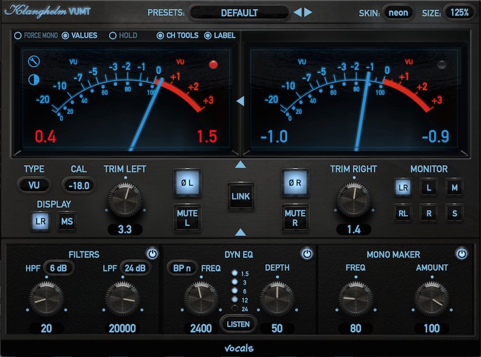This screenshot has width=481, height=357.
Task: Click the HPF frequency knob
Action: (46, 299)
